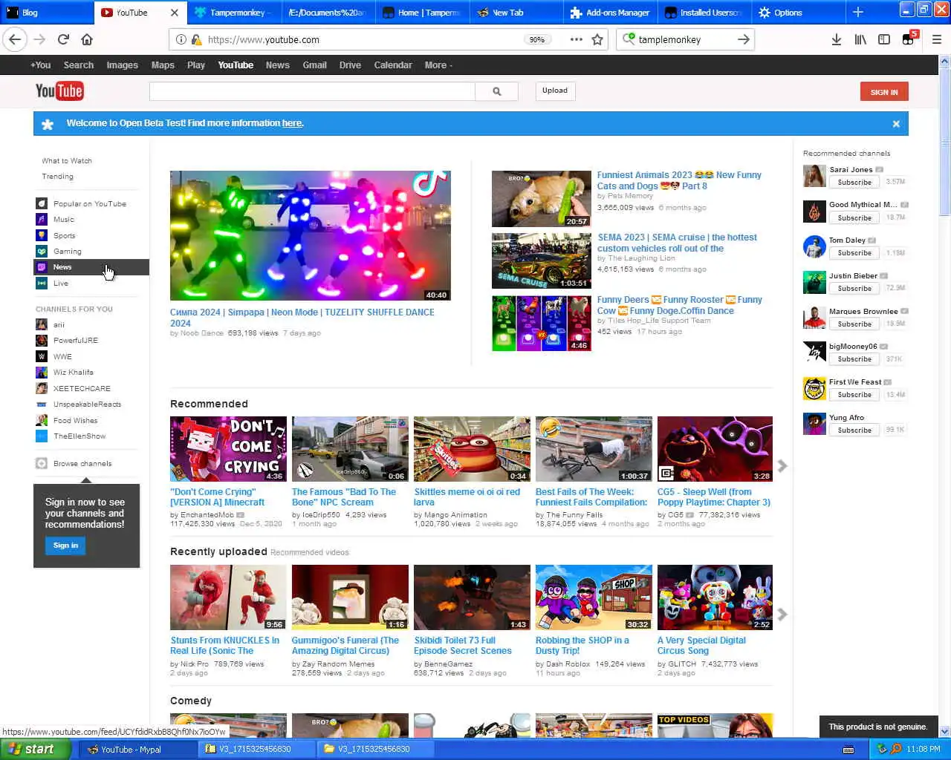Subscribe to Sarai Jones
Viewport: 951px width, 760px height.
(x=854, y=182)
